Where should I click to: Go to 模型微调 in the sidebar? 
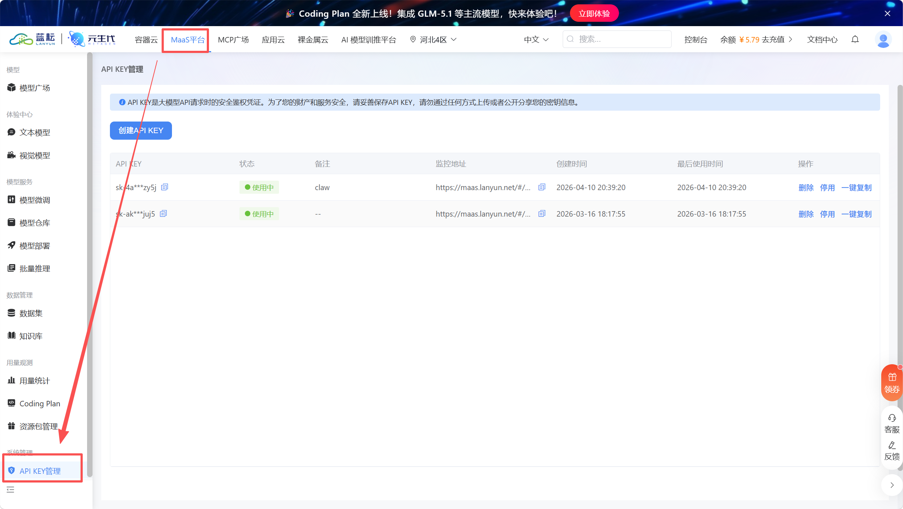[35, 200]
